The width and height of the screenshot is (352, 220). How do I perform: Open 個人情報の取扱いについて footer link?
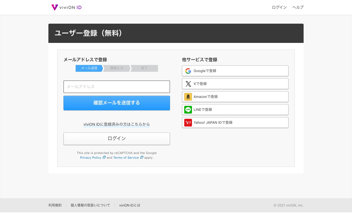click(90, 205)
